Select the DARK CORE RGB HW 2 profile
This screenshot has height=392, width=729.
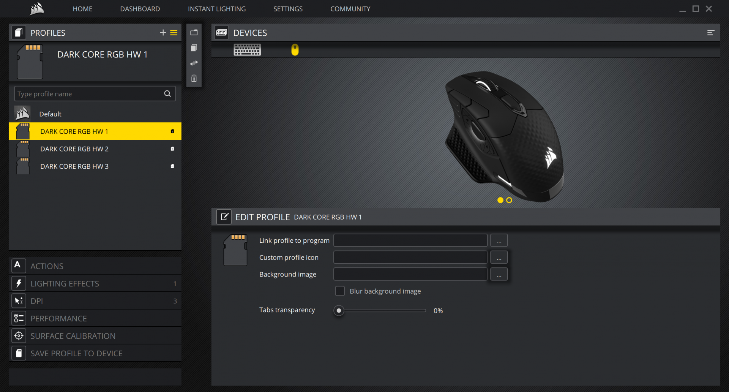coord(95,149)
